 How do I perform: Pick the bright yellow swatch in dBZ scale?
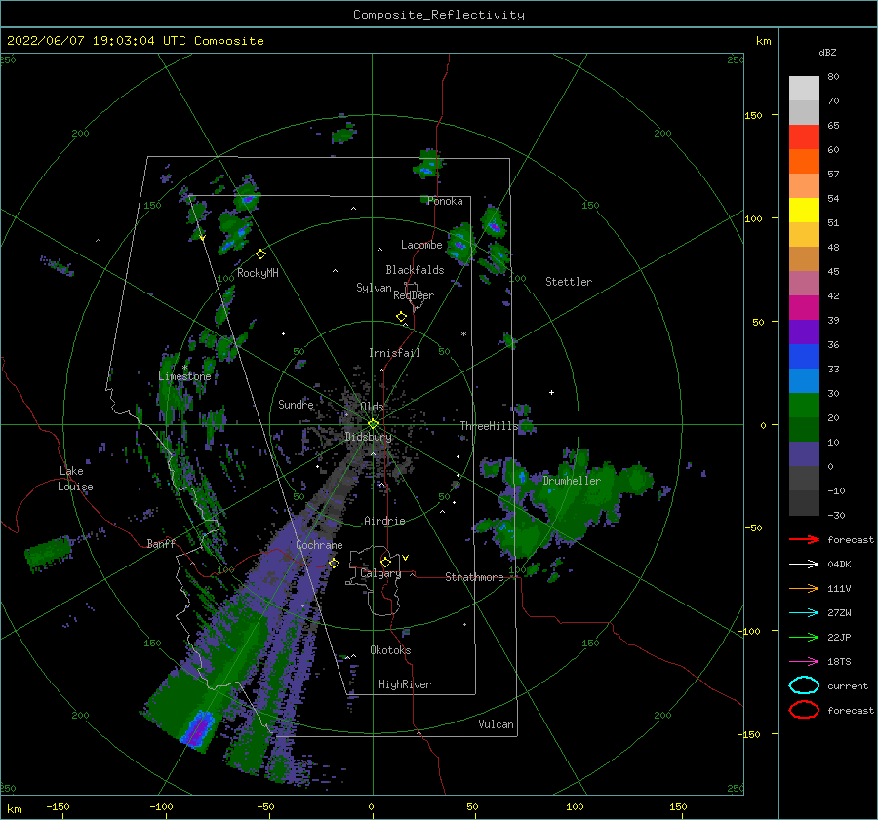point(804,211)
